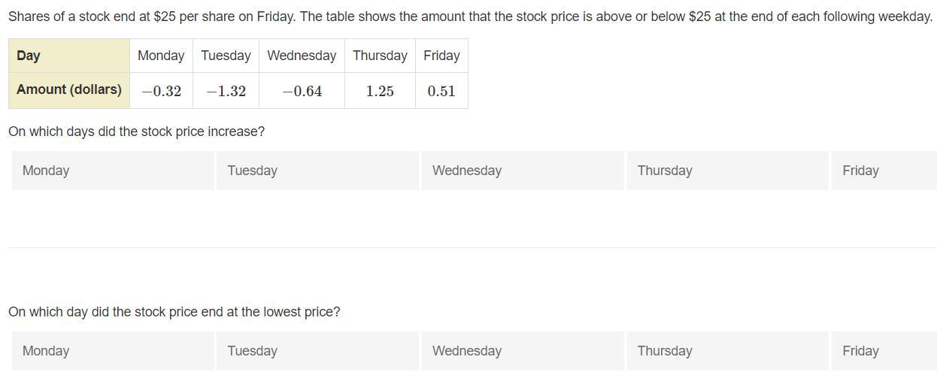Click the Wednesday column header in table

[302, 56]
